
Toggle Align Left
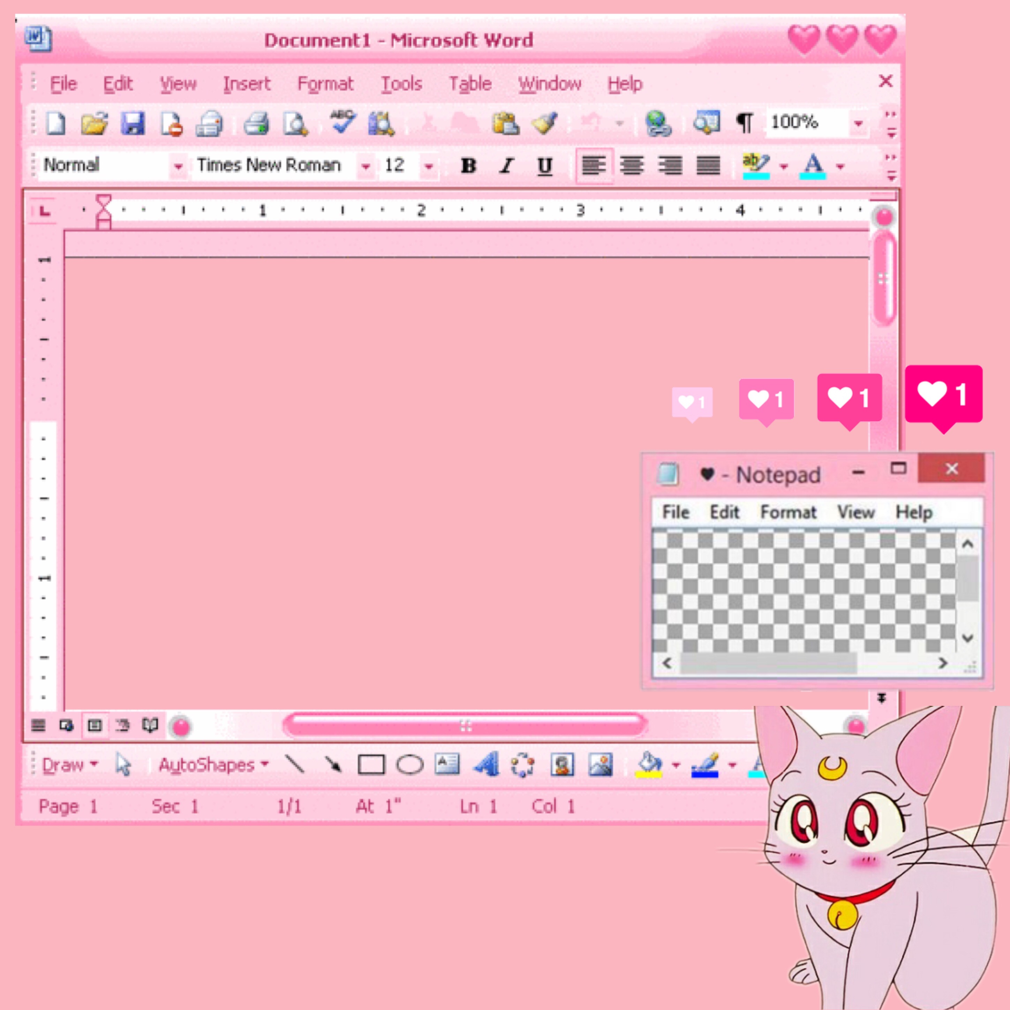[x=594, y=166]
